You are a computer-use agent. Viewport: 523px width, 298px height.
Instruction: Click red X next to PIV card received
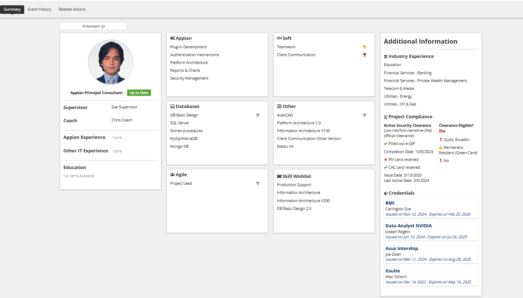[386, 159]
